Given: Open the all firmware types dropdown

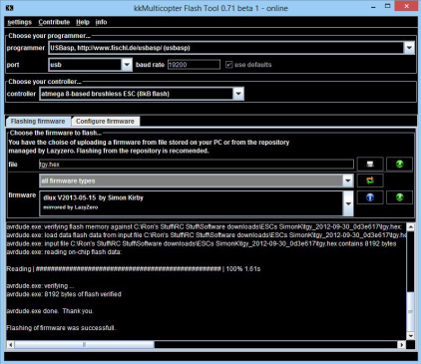Looking at the screenshot, I should tap(348, 181).
